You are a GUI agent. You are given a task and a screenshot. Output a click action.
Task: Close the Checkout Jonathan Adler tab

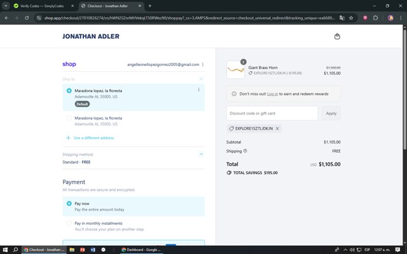(140, 6)
